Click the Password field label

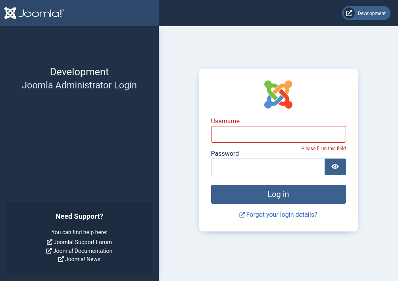pos(225,153)
